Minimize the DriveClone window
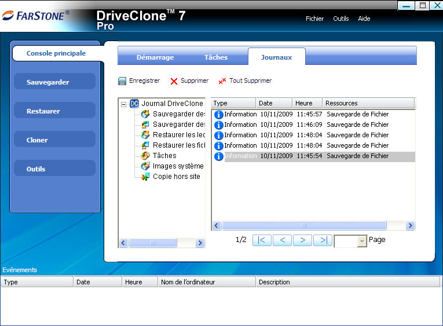The image size is (443, 326). [x=407, y=5]
